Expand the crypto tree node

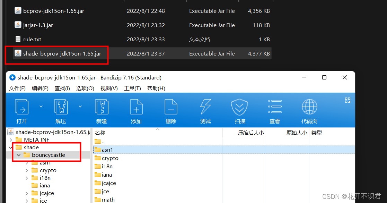[27, 171]
